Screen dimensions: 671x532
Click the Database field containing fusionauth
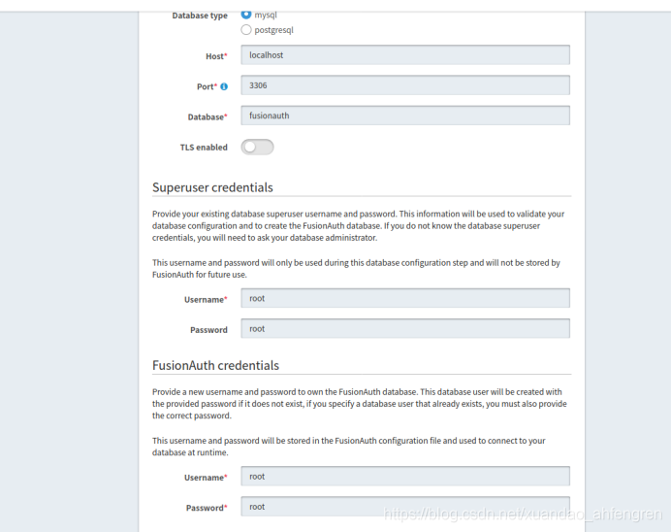(x=404, y=116)
